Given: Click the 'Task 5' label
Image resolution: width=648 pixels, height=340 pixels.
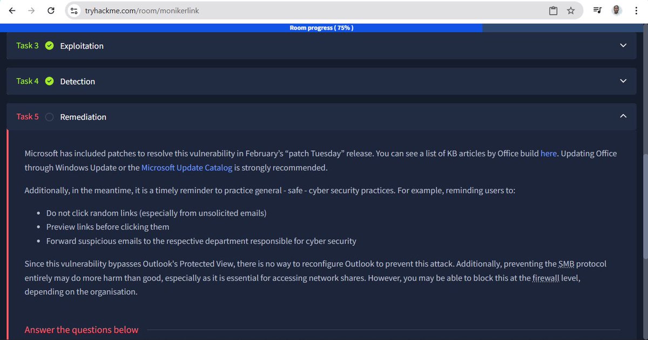Looking at the screenshot, I should [x=28, y=117].
